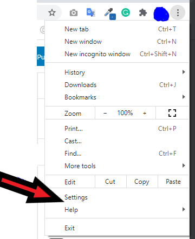
Task: Expand the Bookmarks submenu
Action: [x=117, y=97]
